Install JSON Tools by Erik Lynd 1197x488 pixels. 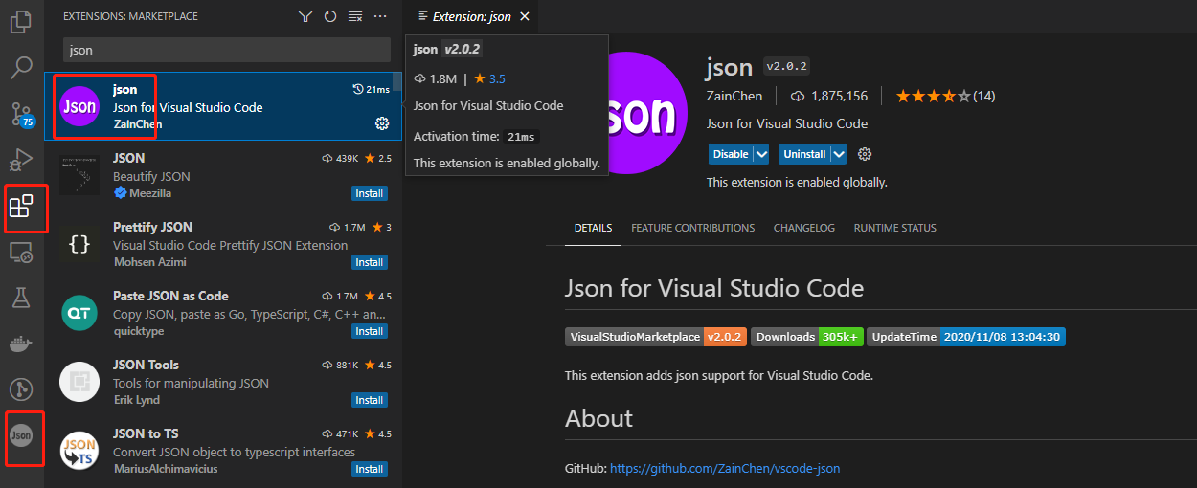(x=370, y=400)
